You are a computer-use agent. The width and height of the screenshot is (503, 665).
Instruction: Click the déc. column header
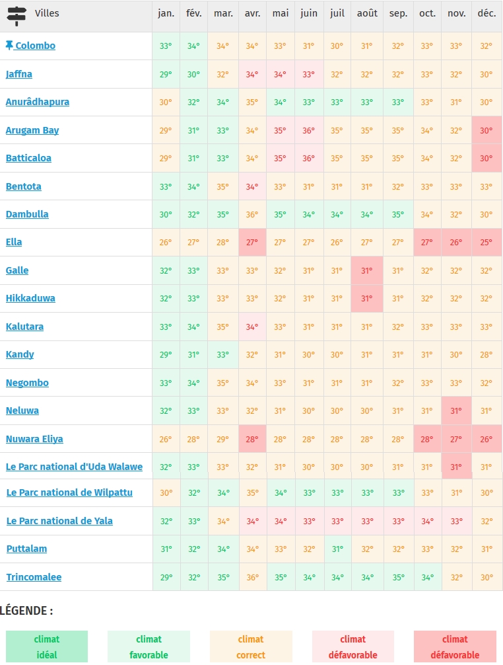[x=486, y=13]
